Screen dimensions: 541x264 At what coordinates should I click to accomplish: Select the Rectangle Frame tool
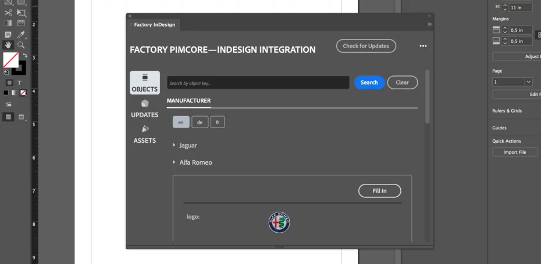[x=8, y=2]
